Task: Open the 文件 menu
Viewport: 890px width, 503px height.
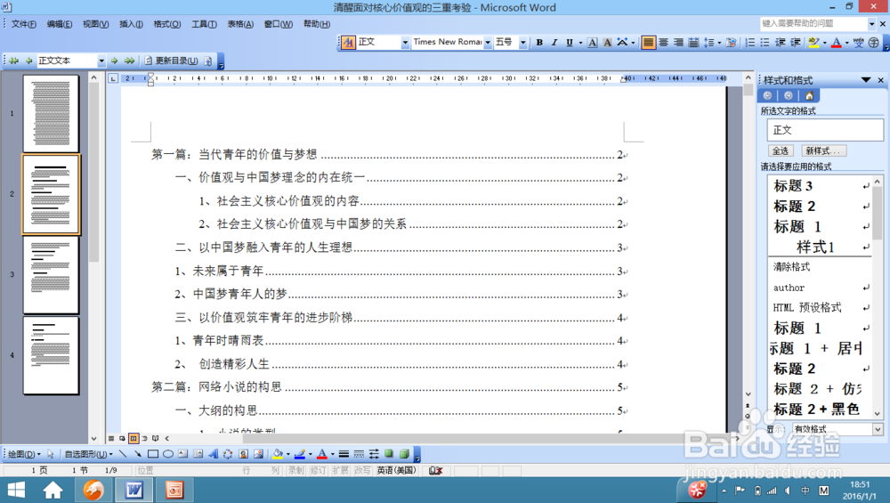Action: tap(24, 24)
